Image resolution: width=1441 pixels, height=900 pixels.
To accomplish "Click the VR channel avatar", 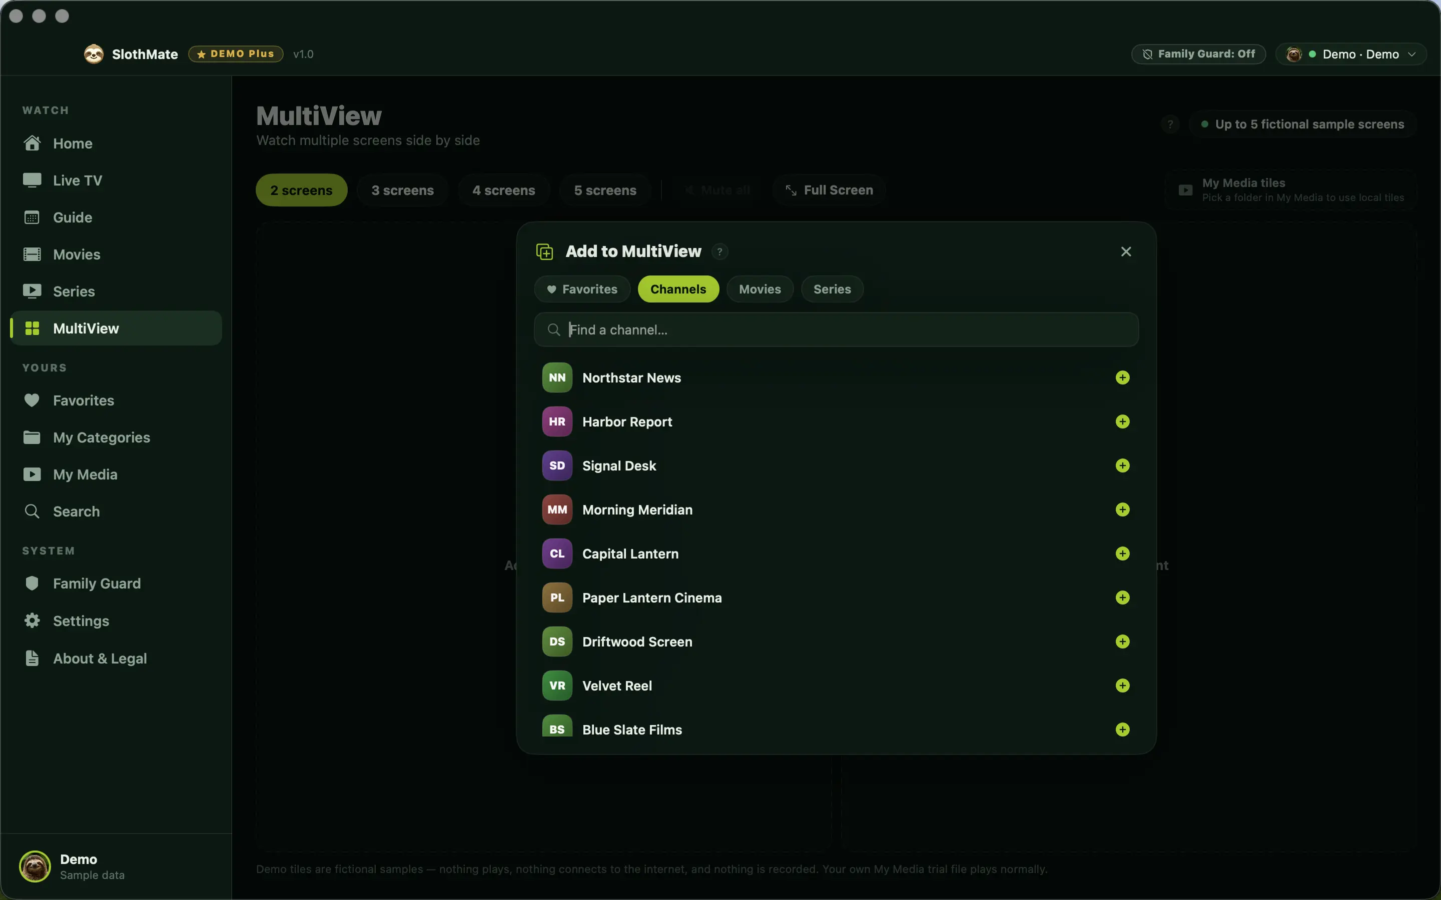I will pyautogui.click(x=557, y=685).
